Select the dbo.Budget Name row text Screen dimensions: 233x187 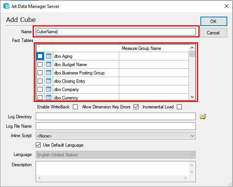tap(70, 65)
